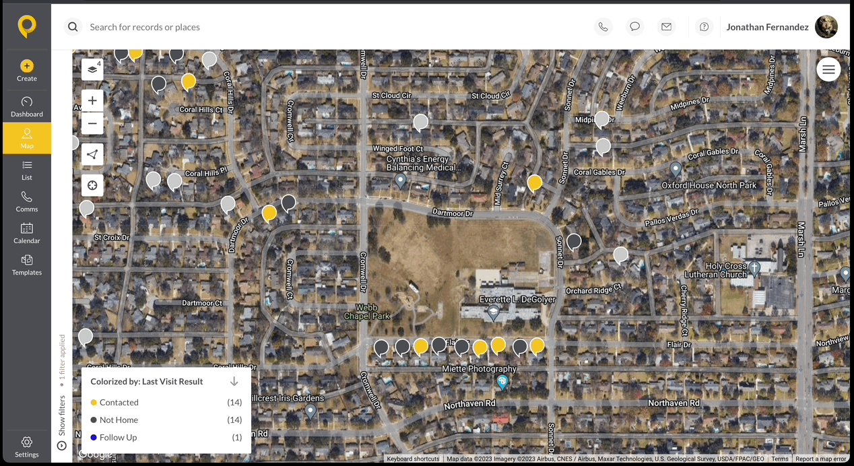
Task: Click the yellow Contacted legend swatch
Action: [x=94, y=403]
